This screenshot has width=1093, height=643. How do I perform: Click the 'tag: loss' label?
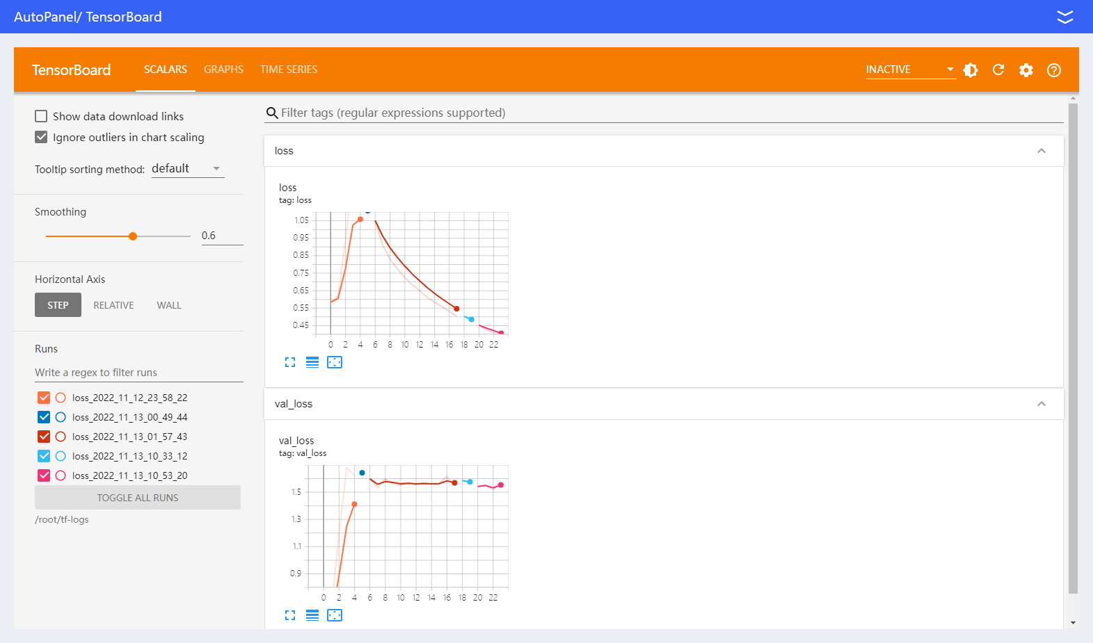(295, 200)
